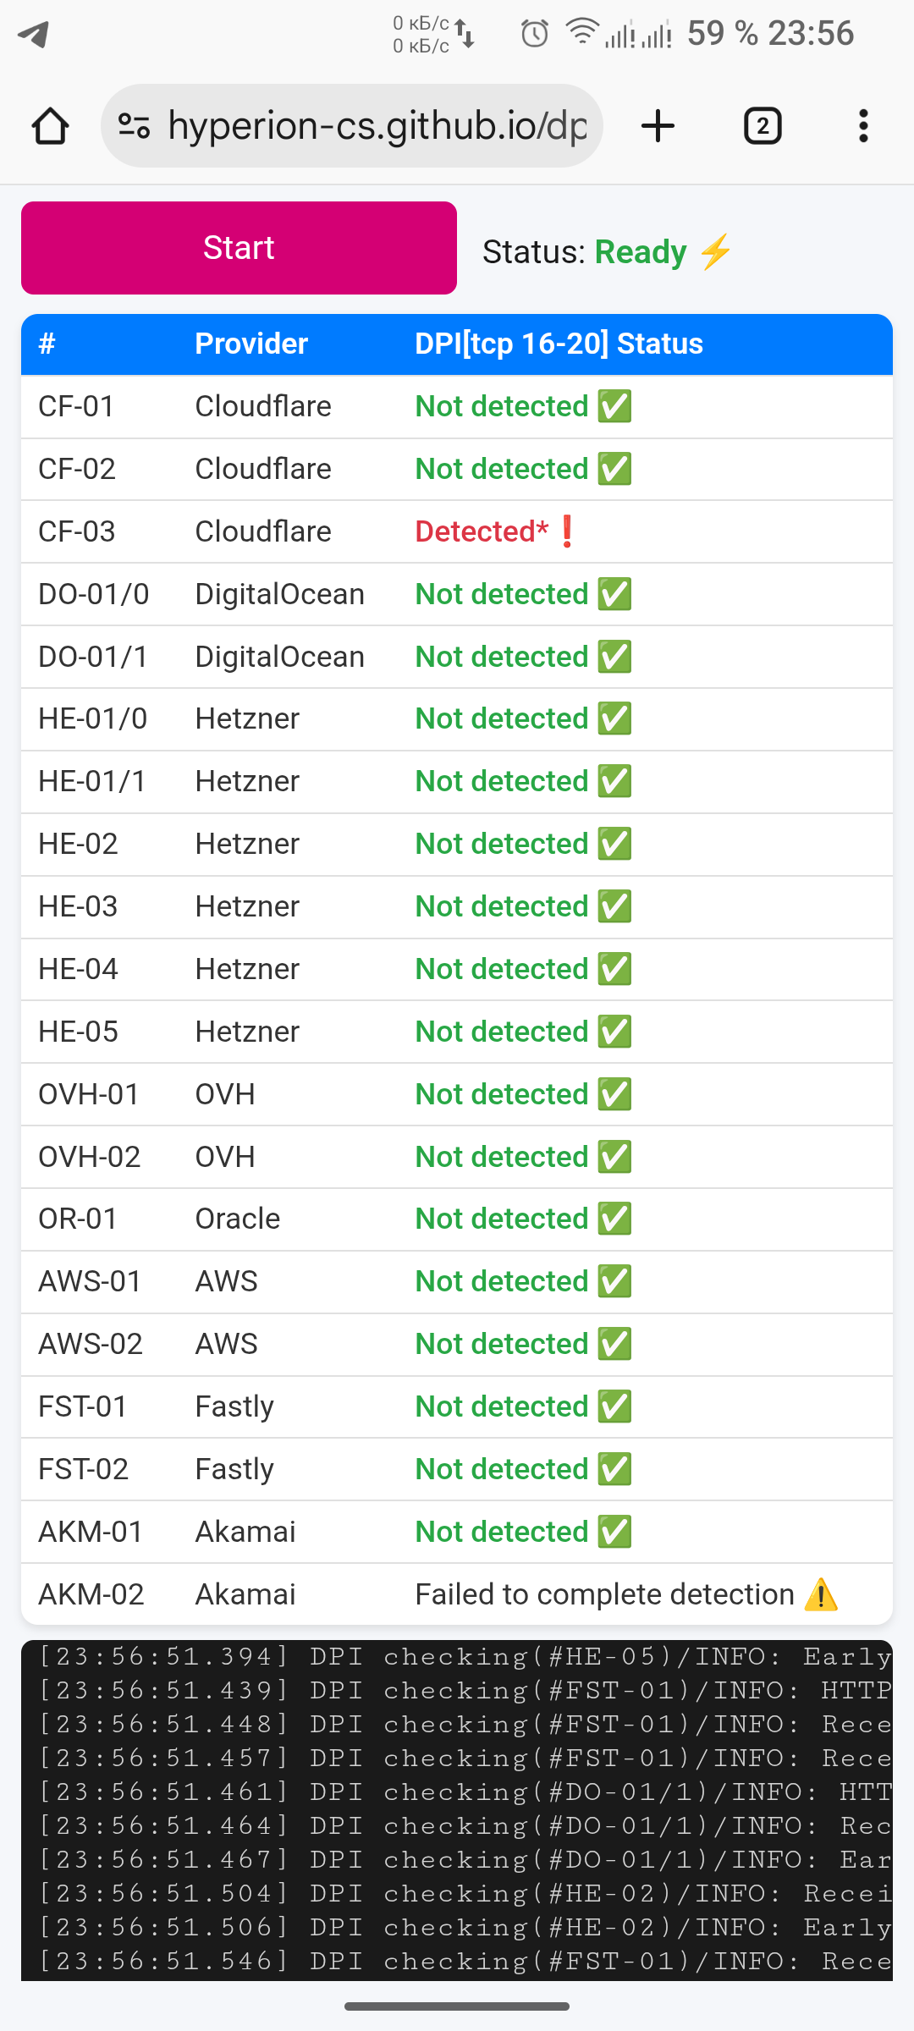The height and width of the screenshot is (2031, 914).
Task: Select the Detected* status text for CF-03
Action: [481, 531]
